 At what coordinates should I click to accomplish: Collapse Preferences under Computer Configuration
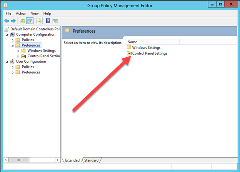(13, 46)
